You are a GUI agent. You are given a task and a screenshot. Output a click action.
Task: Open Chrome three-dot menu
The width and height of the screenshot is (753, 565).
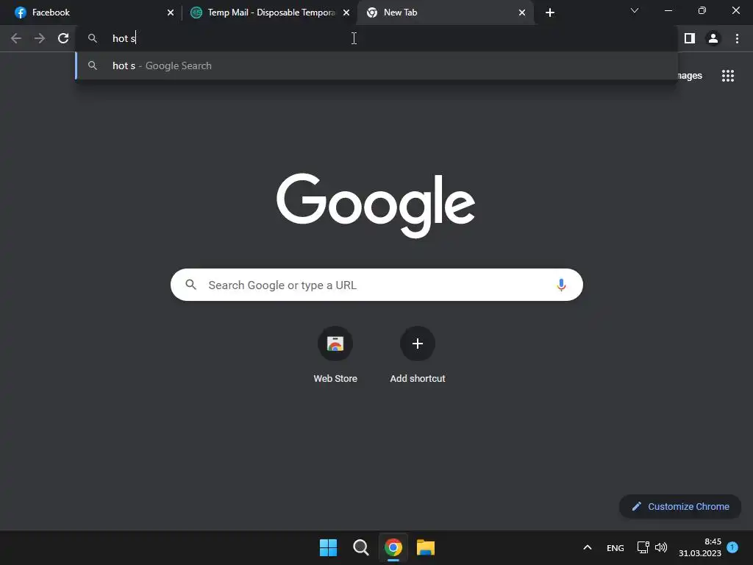pyautogui.click(x=737, y=38)
